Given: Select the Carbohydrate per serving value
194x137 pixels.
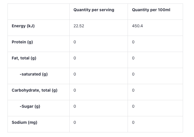Looking at the screenshot, I should (x=75, y=90).
